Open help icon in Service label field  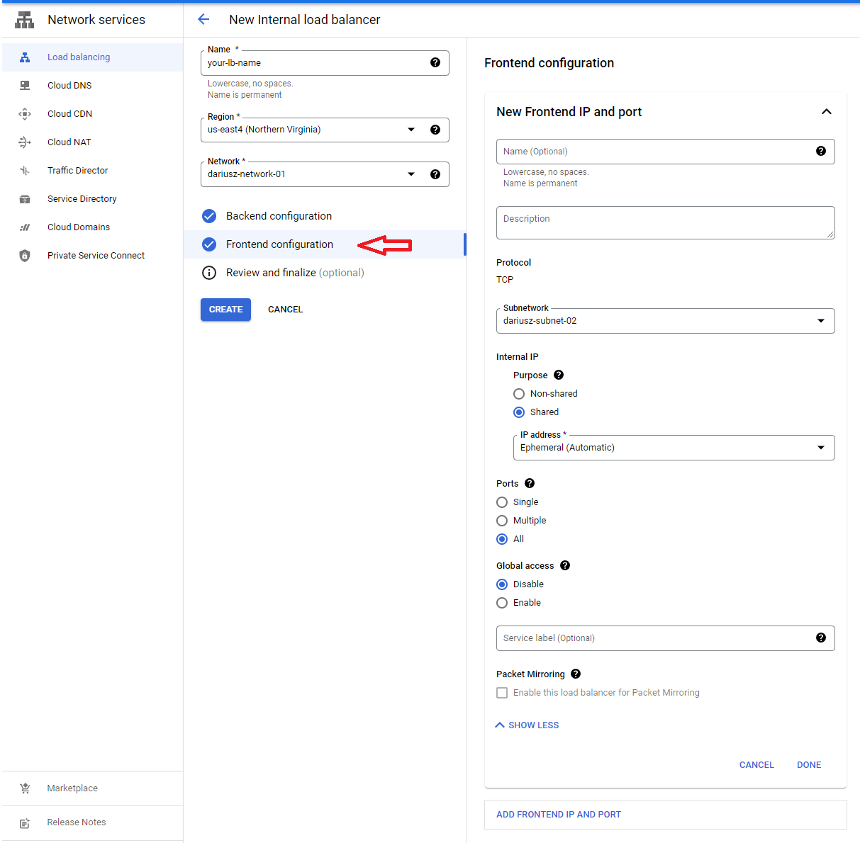click(821, 638)
